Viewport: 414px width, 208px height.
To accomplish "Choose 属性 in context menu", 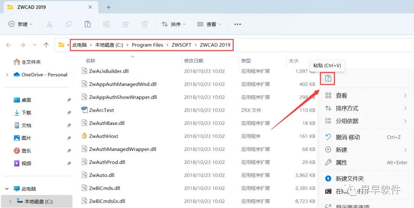I will pos(366,162).
